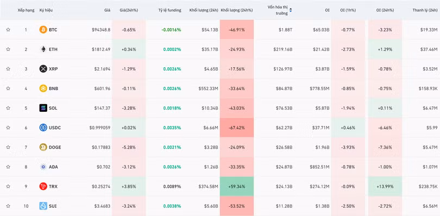Click TRX funding rate 0.0089%

click(172, 186)
